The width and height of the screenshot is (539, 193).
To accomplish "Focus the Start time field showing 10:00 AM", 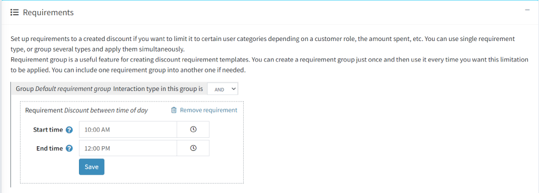I will [128, 129].
